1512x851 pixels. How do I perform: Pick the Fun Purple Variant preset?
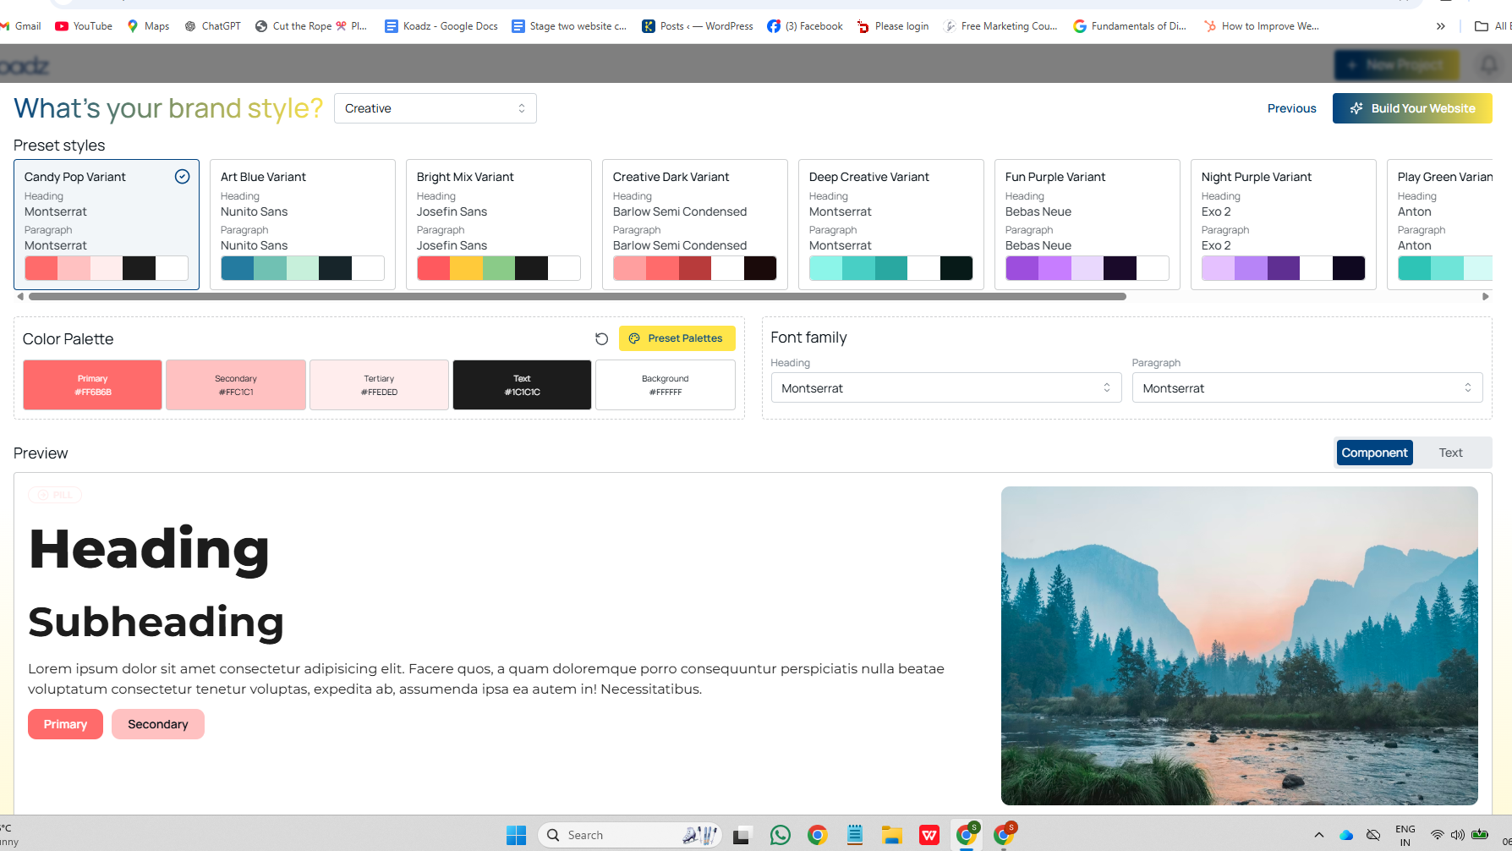1087,224
